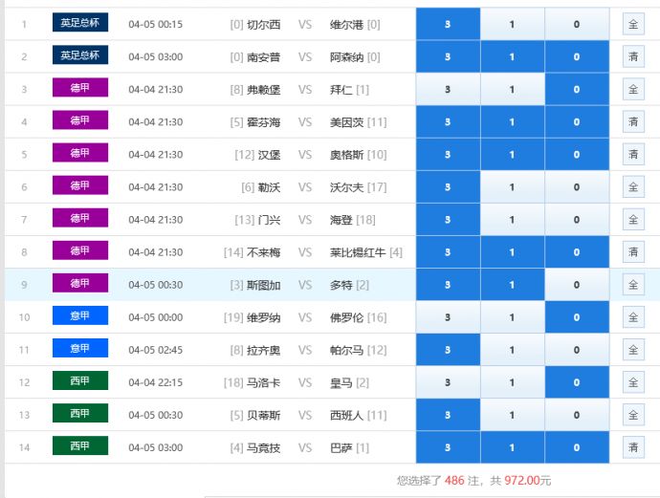The width and height of the screenshot is (660, 498).
Task: Clear selections for 马竞技 vs 巴萨 row
Action: [x=632, y=446]
